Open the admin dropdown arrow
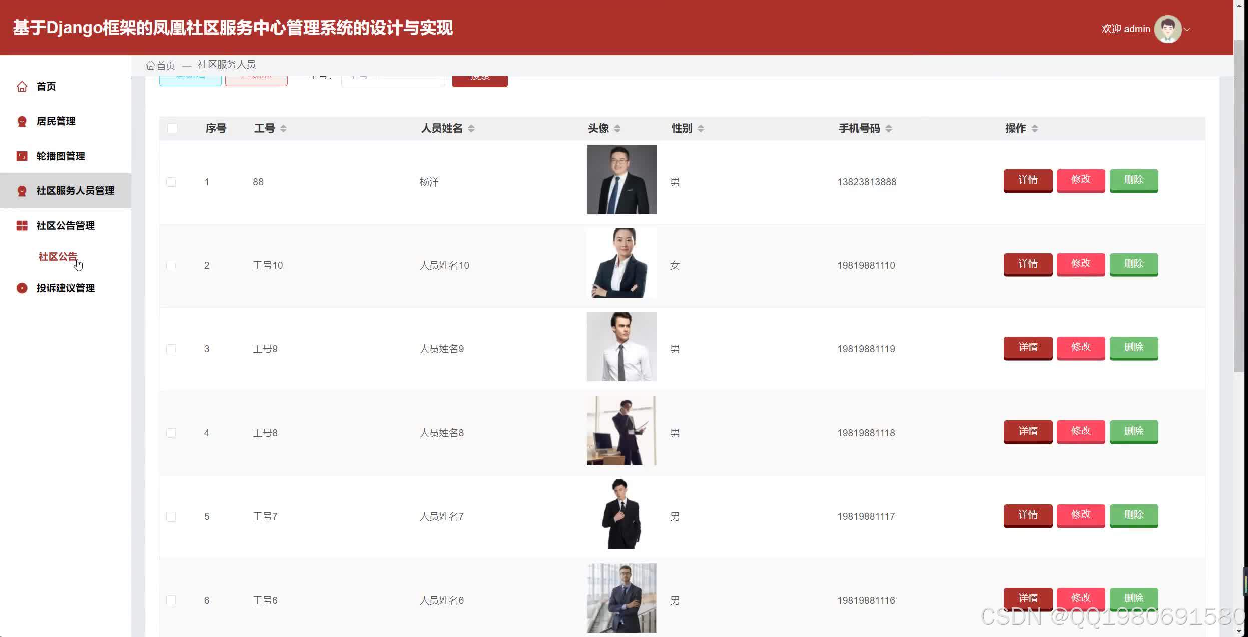The width and height of the screenshot is (1248, 637). [1187, 29]
